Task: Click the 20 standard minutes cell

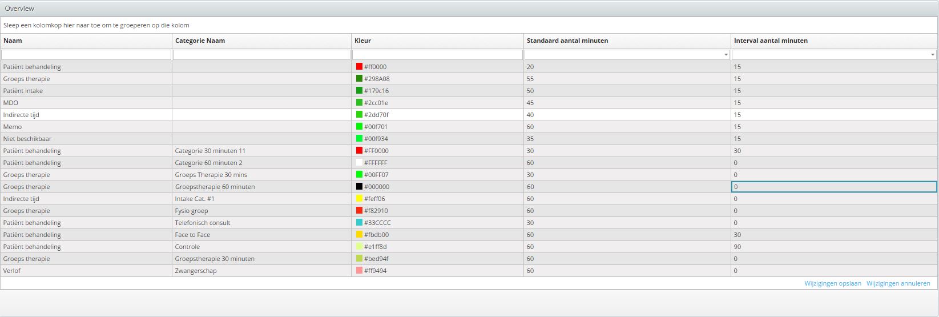Action: 627,67
